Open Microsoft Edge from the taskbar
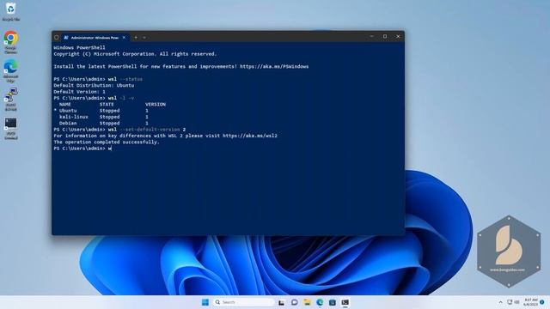The width and height of the screenshot is (550, 309). 320,302
